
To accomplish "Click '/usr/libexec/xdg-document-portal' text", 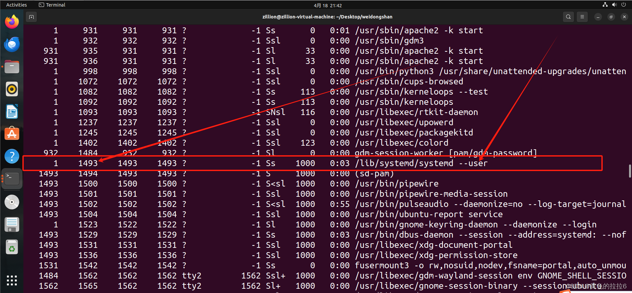I will tap(434, 245).
